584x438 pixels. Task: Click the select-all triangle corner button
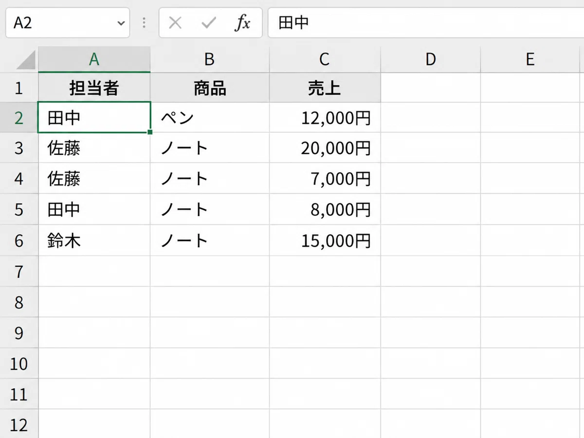pyautogui.click(x=26, y=59)
